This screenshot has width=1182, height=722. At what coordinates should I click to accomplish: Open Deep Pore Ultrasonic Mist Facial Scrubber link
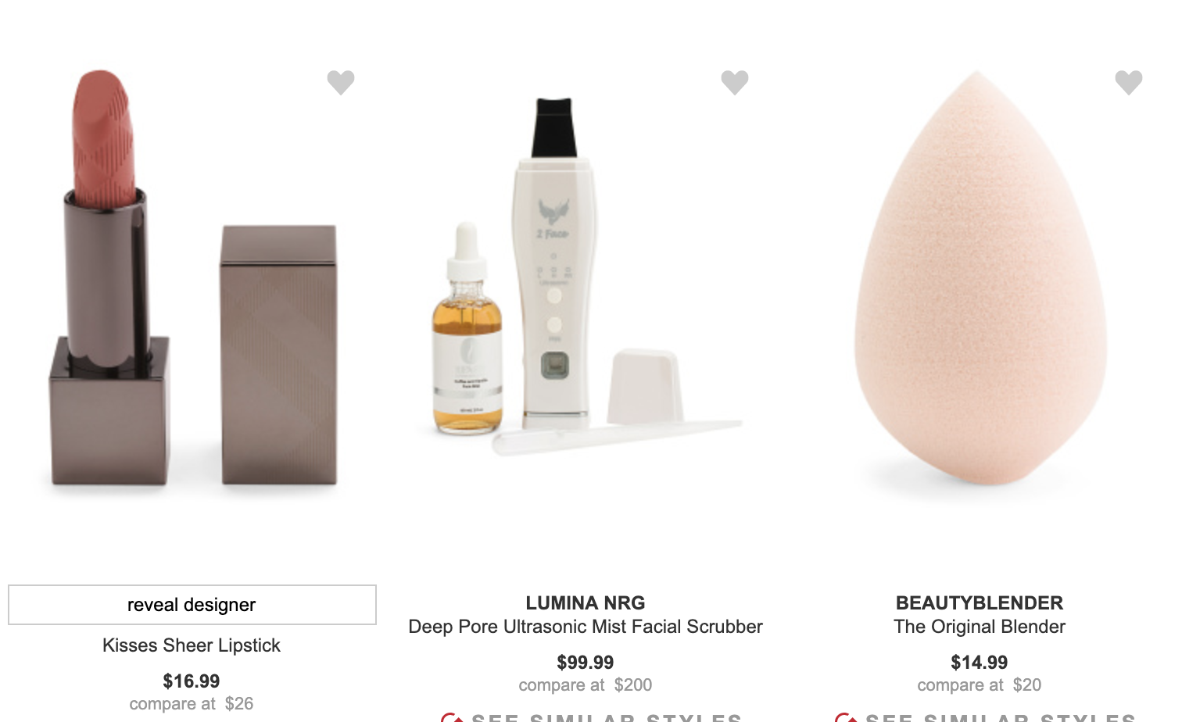coord(586,627)
